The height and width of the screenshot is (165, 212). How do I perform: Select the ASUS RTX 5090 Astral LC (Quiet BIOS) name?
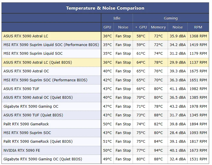tap(38, 63)
